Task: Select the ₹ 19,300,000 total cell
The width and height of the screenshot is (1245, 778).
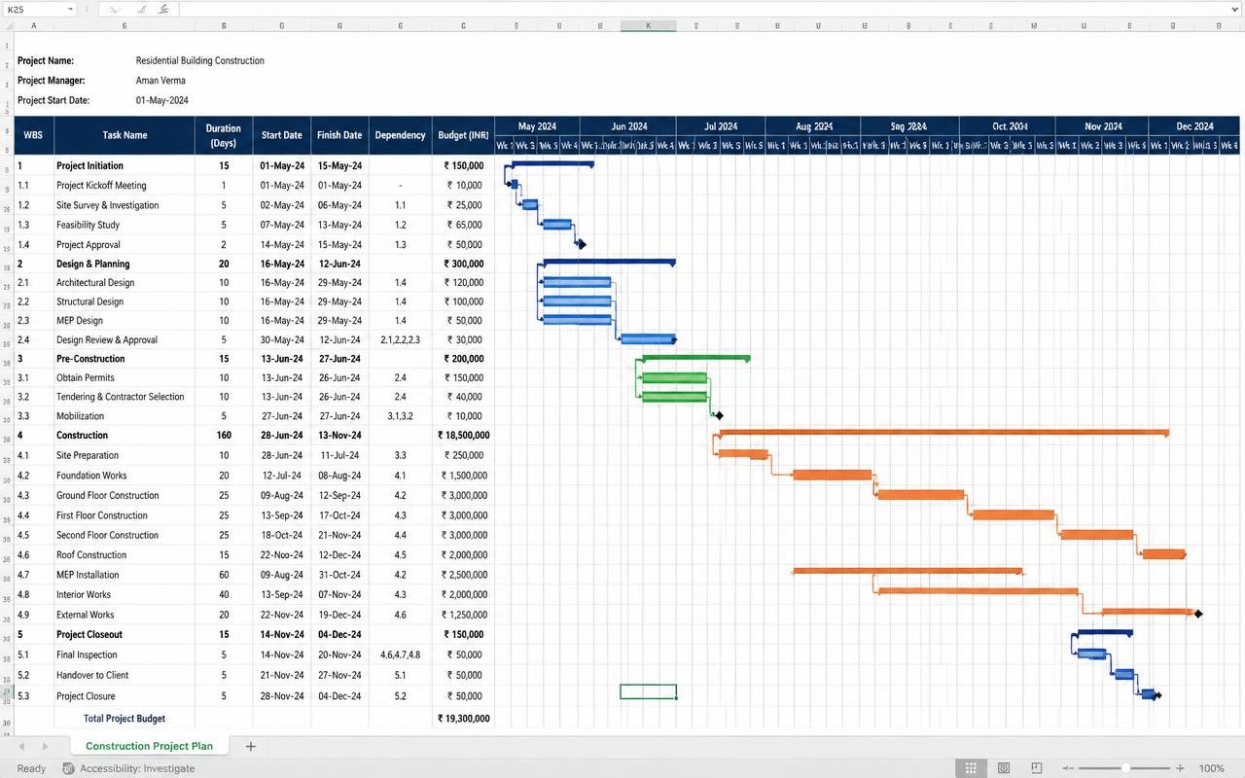Action: point(463,719)
